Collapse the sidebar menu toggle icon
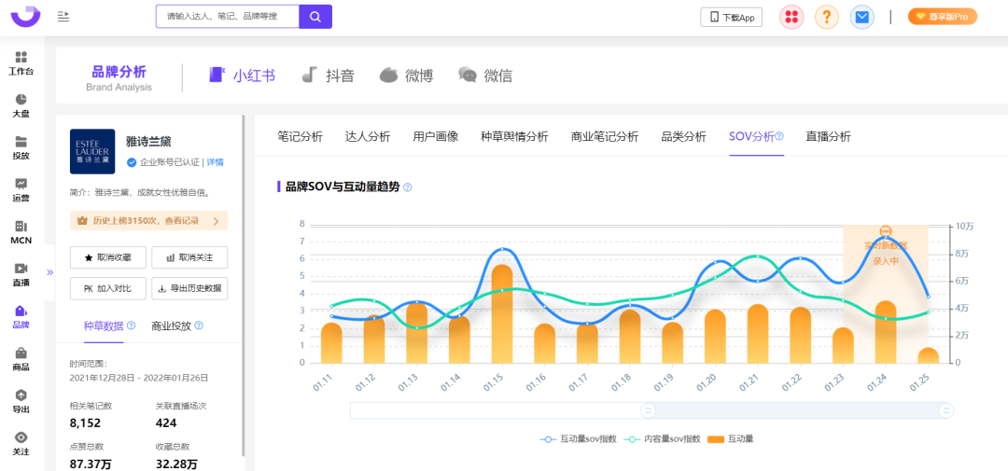 coord(63,16)
